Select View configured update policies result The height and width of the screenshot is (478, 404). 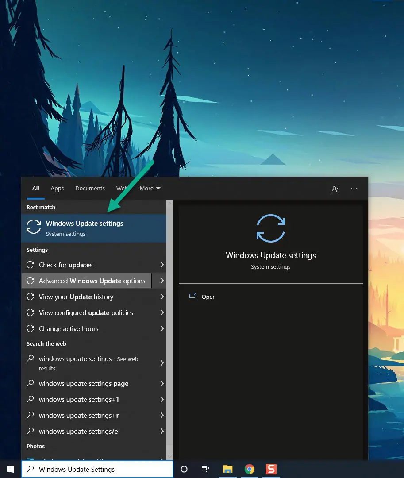[94, 312]
